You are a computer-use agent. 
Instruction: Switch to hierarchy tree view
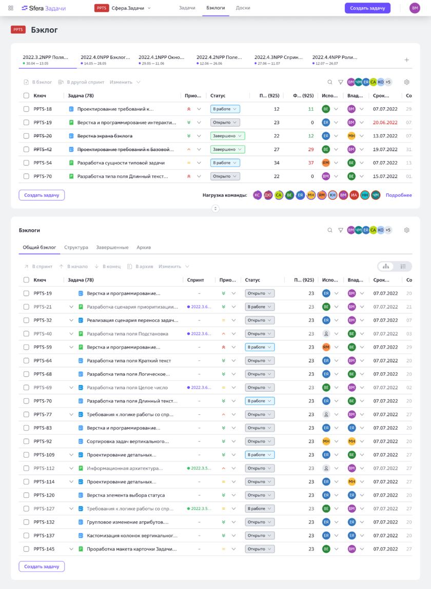(x=386, y=267)
